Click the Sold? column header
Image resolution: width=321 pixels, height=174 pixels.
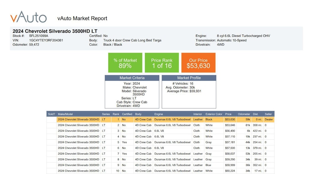pyautogui.click(x=51, y=114)
